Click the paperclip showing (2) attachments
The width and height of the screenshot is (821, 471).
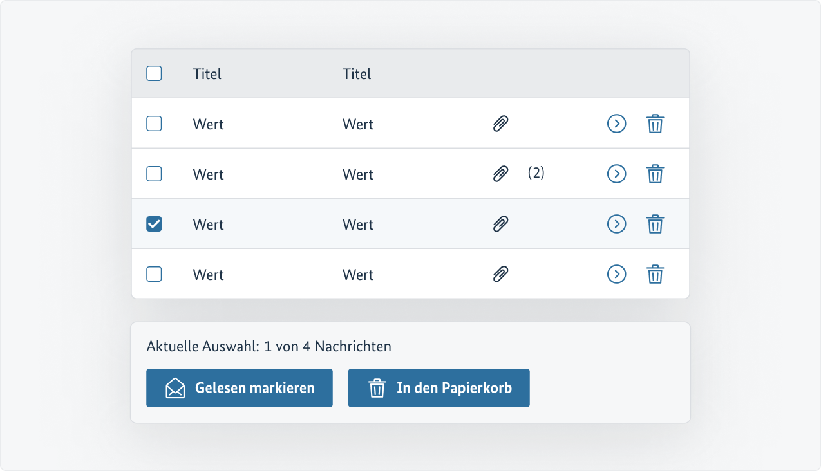click(501, 173)
